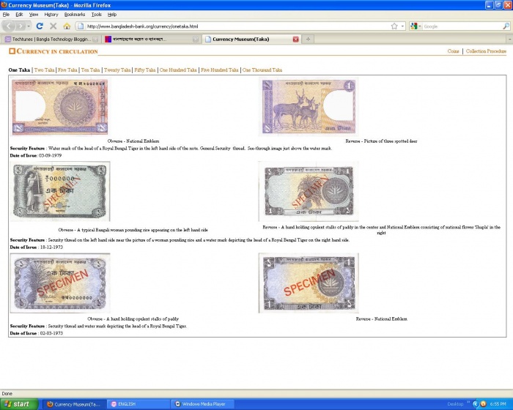Go to the Five Taka page
The width and height of the screenshot is (513, 410).
click(x=67, y=70)
